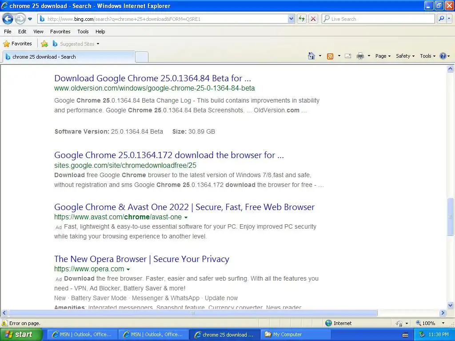Open the File menu

8,32
